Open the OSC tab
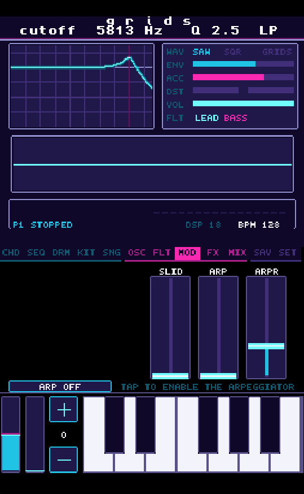The image size is (304, 494). [136, 253]
